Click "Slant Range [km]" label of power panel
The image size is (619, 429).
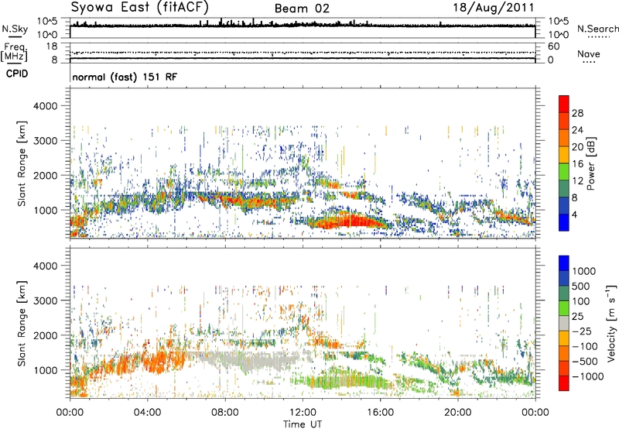[22, 163]
